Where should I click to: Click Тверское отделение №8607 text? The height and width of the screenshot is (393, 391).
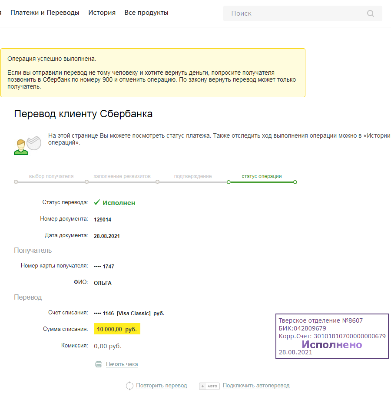[321, 321]
